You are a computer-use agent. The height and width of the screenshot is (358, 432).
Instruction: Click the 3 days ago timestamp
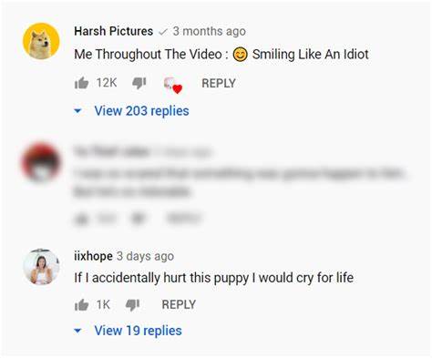pos(145,256)
